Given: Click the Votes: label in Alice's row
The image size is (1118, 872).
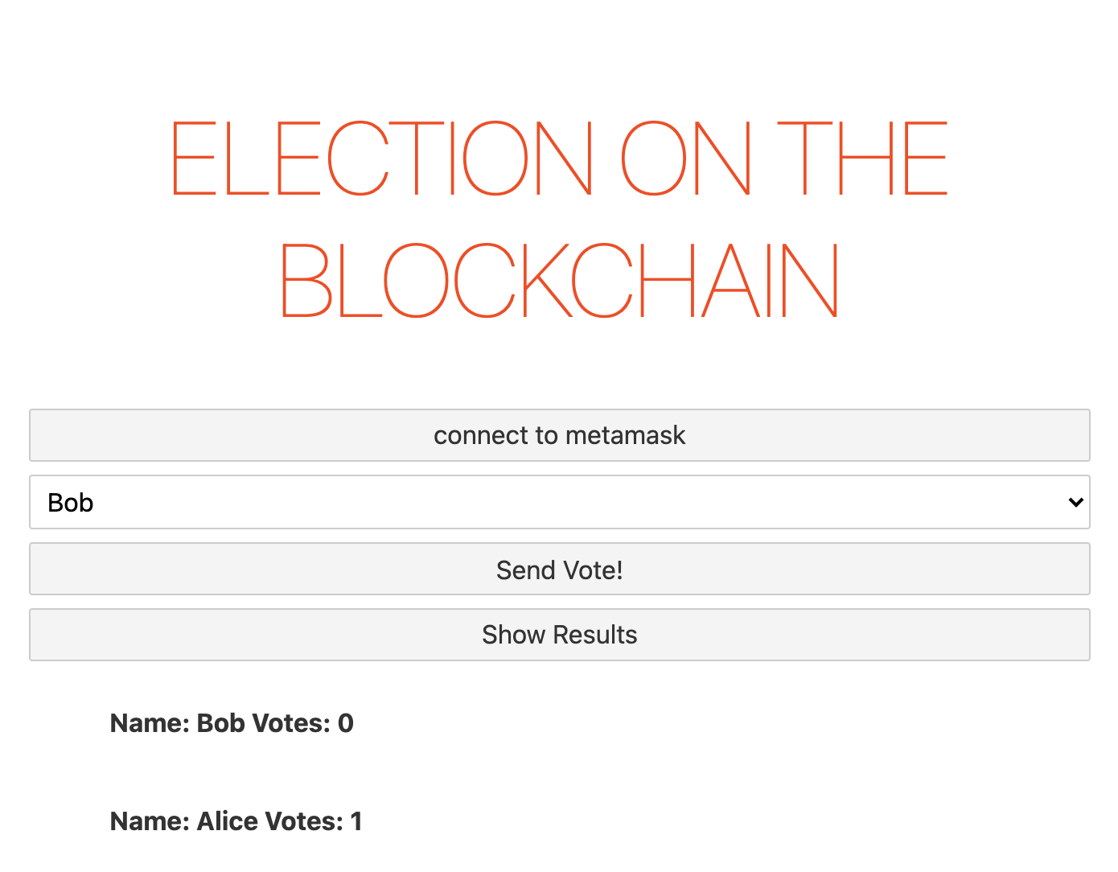Looking at the screenshot, I should point(304,821).
